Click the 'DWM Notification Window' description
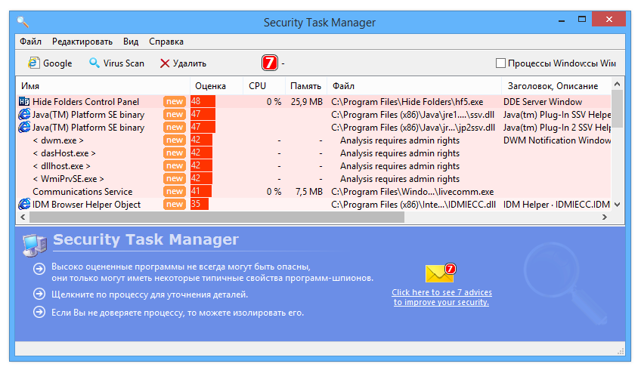This screenshot has width=641, height=370. 557,140
